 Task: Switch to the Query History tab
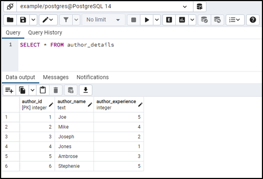click(x=45, y=33)
